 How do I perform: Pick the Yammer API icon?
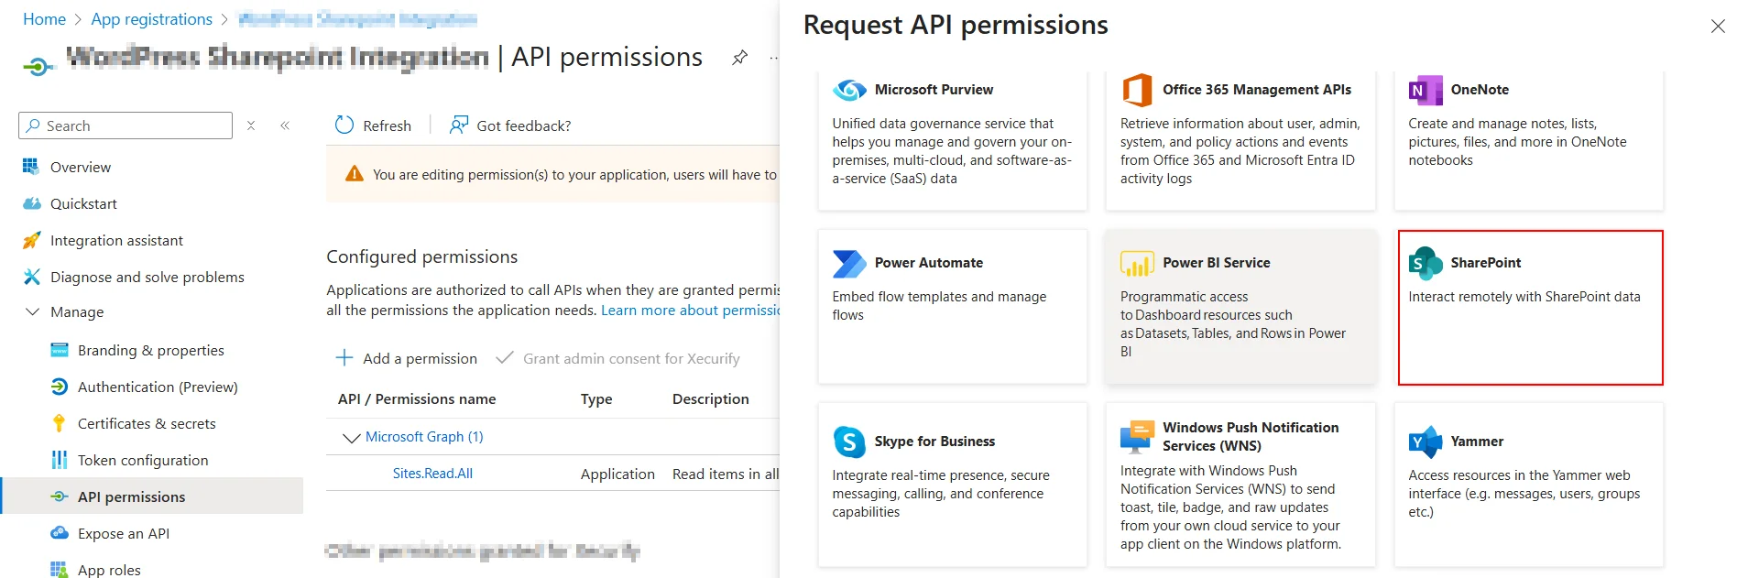click(1426, 442)
